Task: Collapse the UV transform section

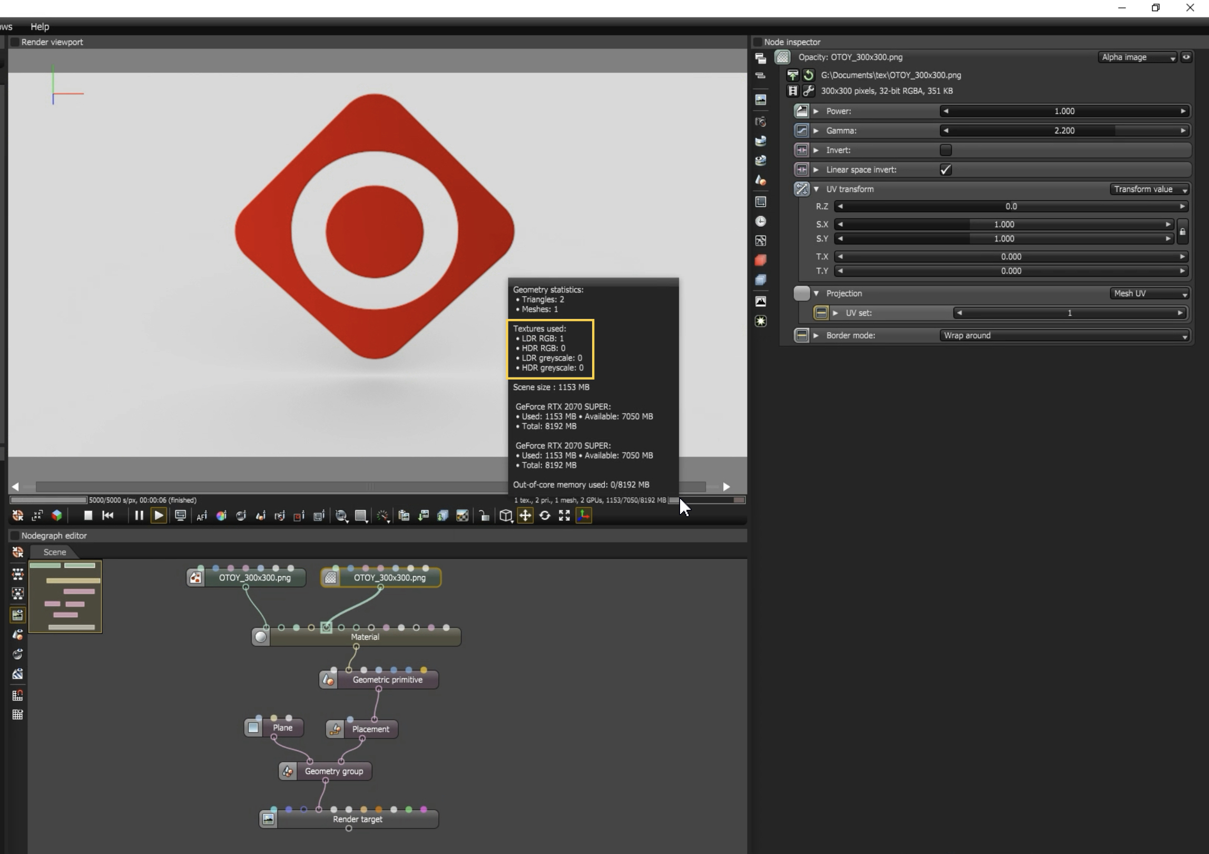Action: [x=817, y=189]
